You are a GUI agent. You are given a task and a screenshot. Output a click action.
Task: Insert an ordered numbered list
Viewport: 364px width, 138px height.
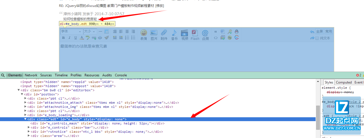coord(127,38)
